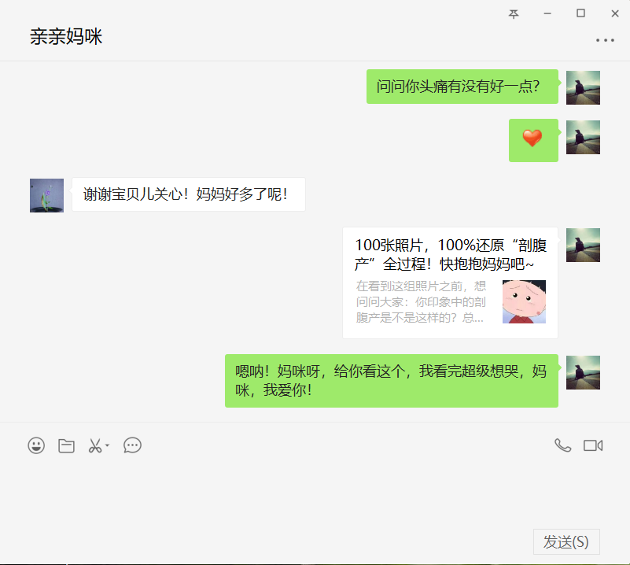Start a voice call
This screenshot has width=630, height=565.
562,445
